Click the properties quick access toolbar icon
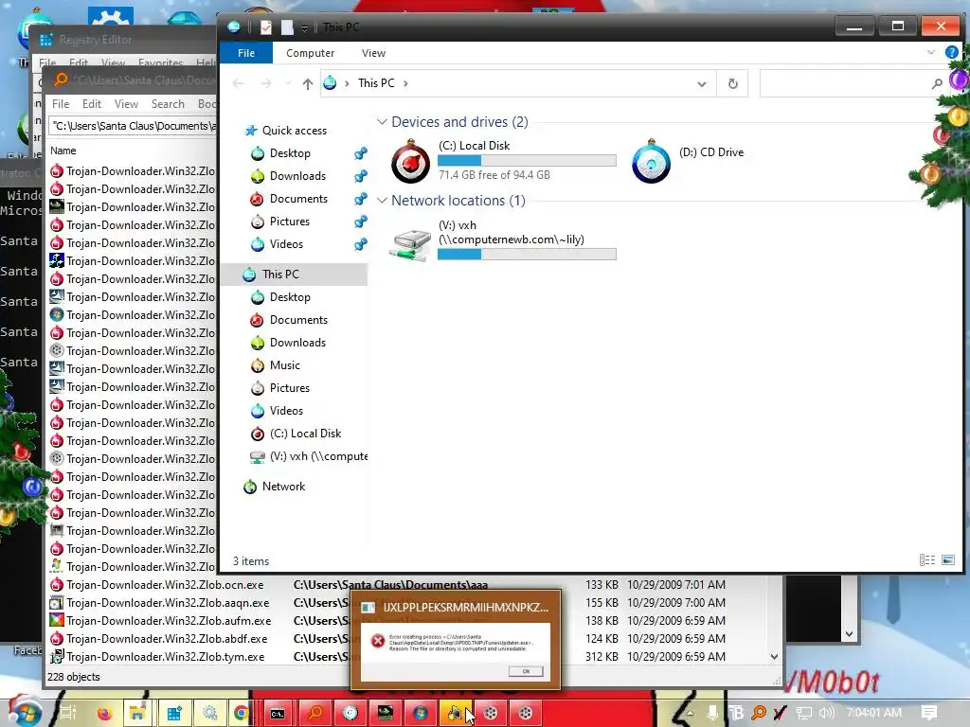This screenshot has width=970, height=727. pos(266,27)
